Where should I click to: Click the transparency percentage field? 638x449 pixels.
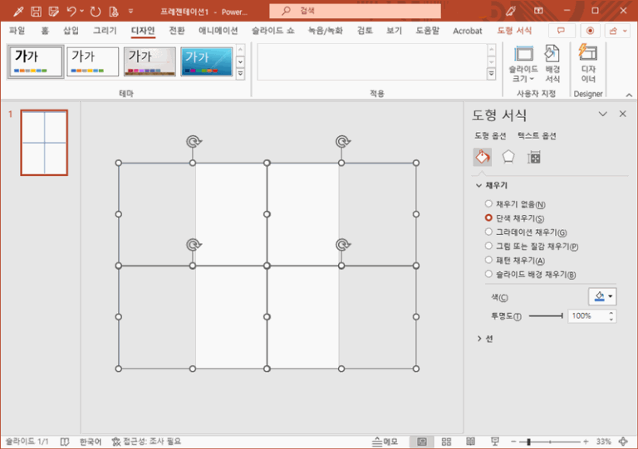(587, 315)
